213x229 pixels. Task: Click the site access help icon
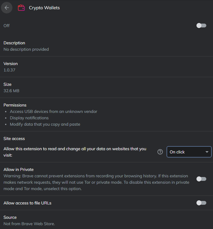pyautogui.click(x=160, y=152)
